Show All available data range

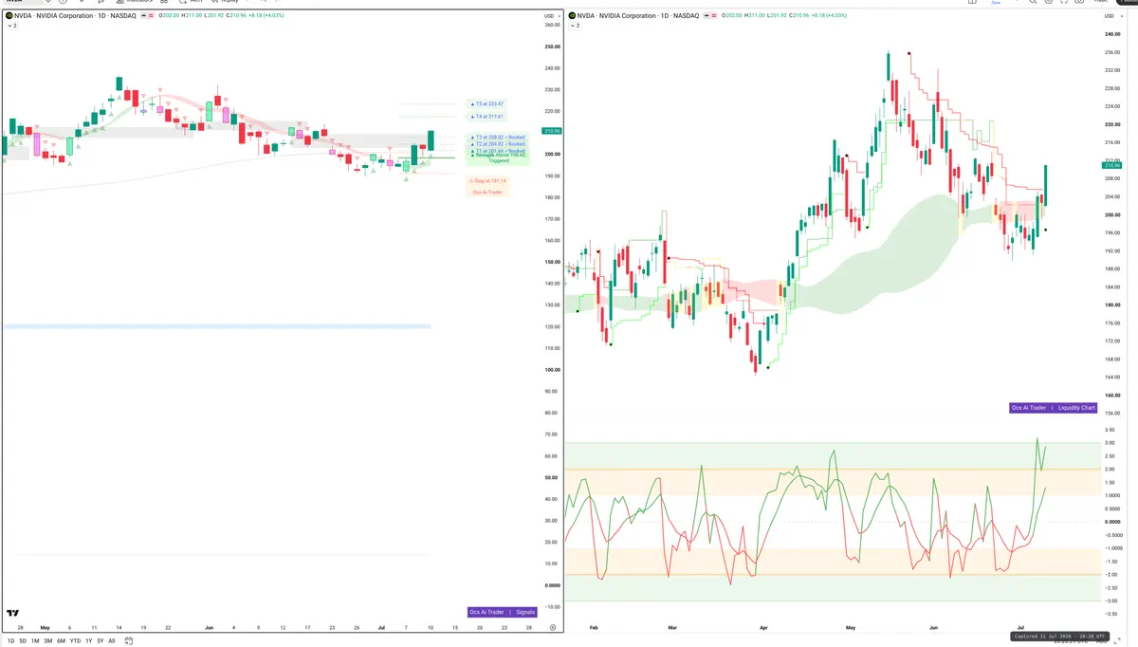coord(111,640)
